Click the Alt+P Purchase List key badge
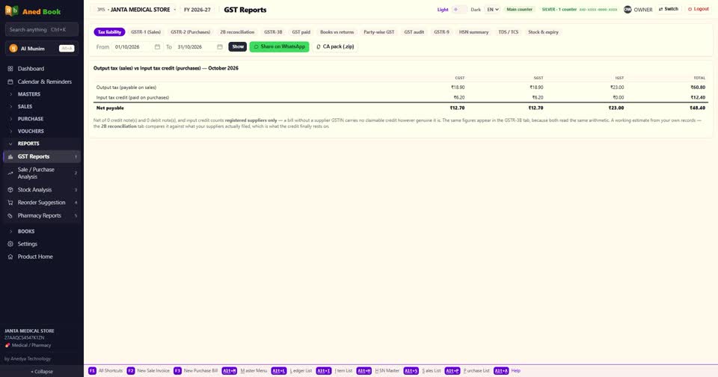This screenshot has height=377, width=718. tap(452, 370)
